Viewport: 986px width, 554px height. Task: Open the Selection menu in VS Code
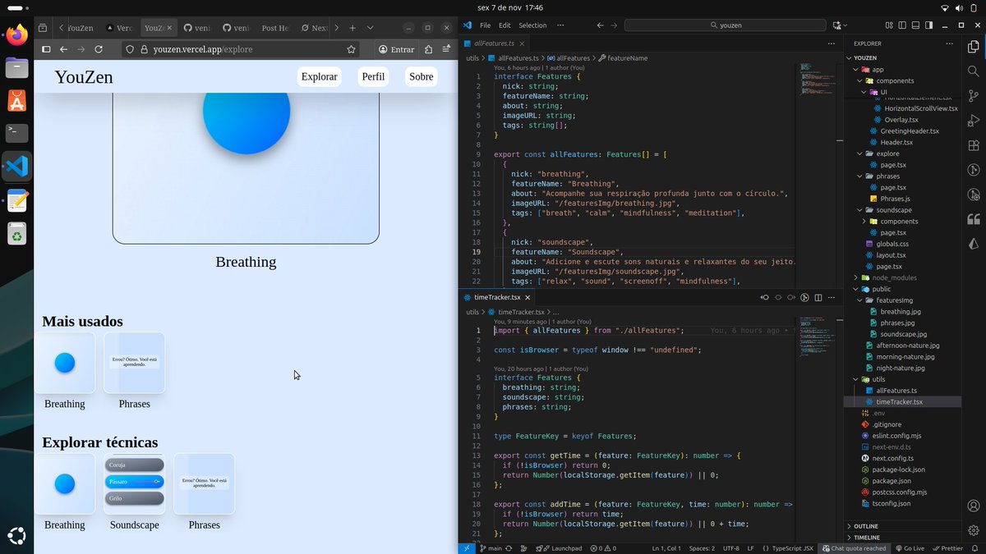coord(532,25)
